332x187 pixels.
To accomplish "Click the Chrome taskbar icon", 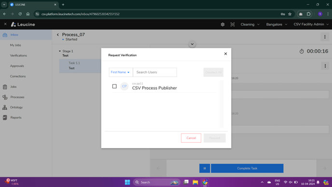I will click(205, 182).
